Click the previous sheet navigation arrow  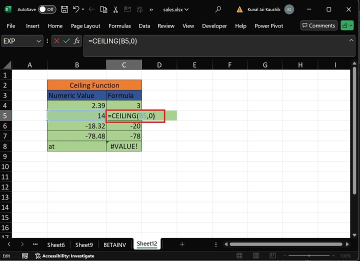click(x=9, y=244)
